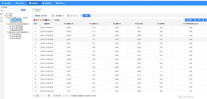Click the blue 查询 query button
Screen dimensions: 207x99
tap(86, 16)
